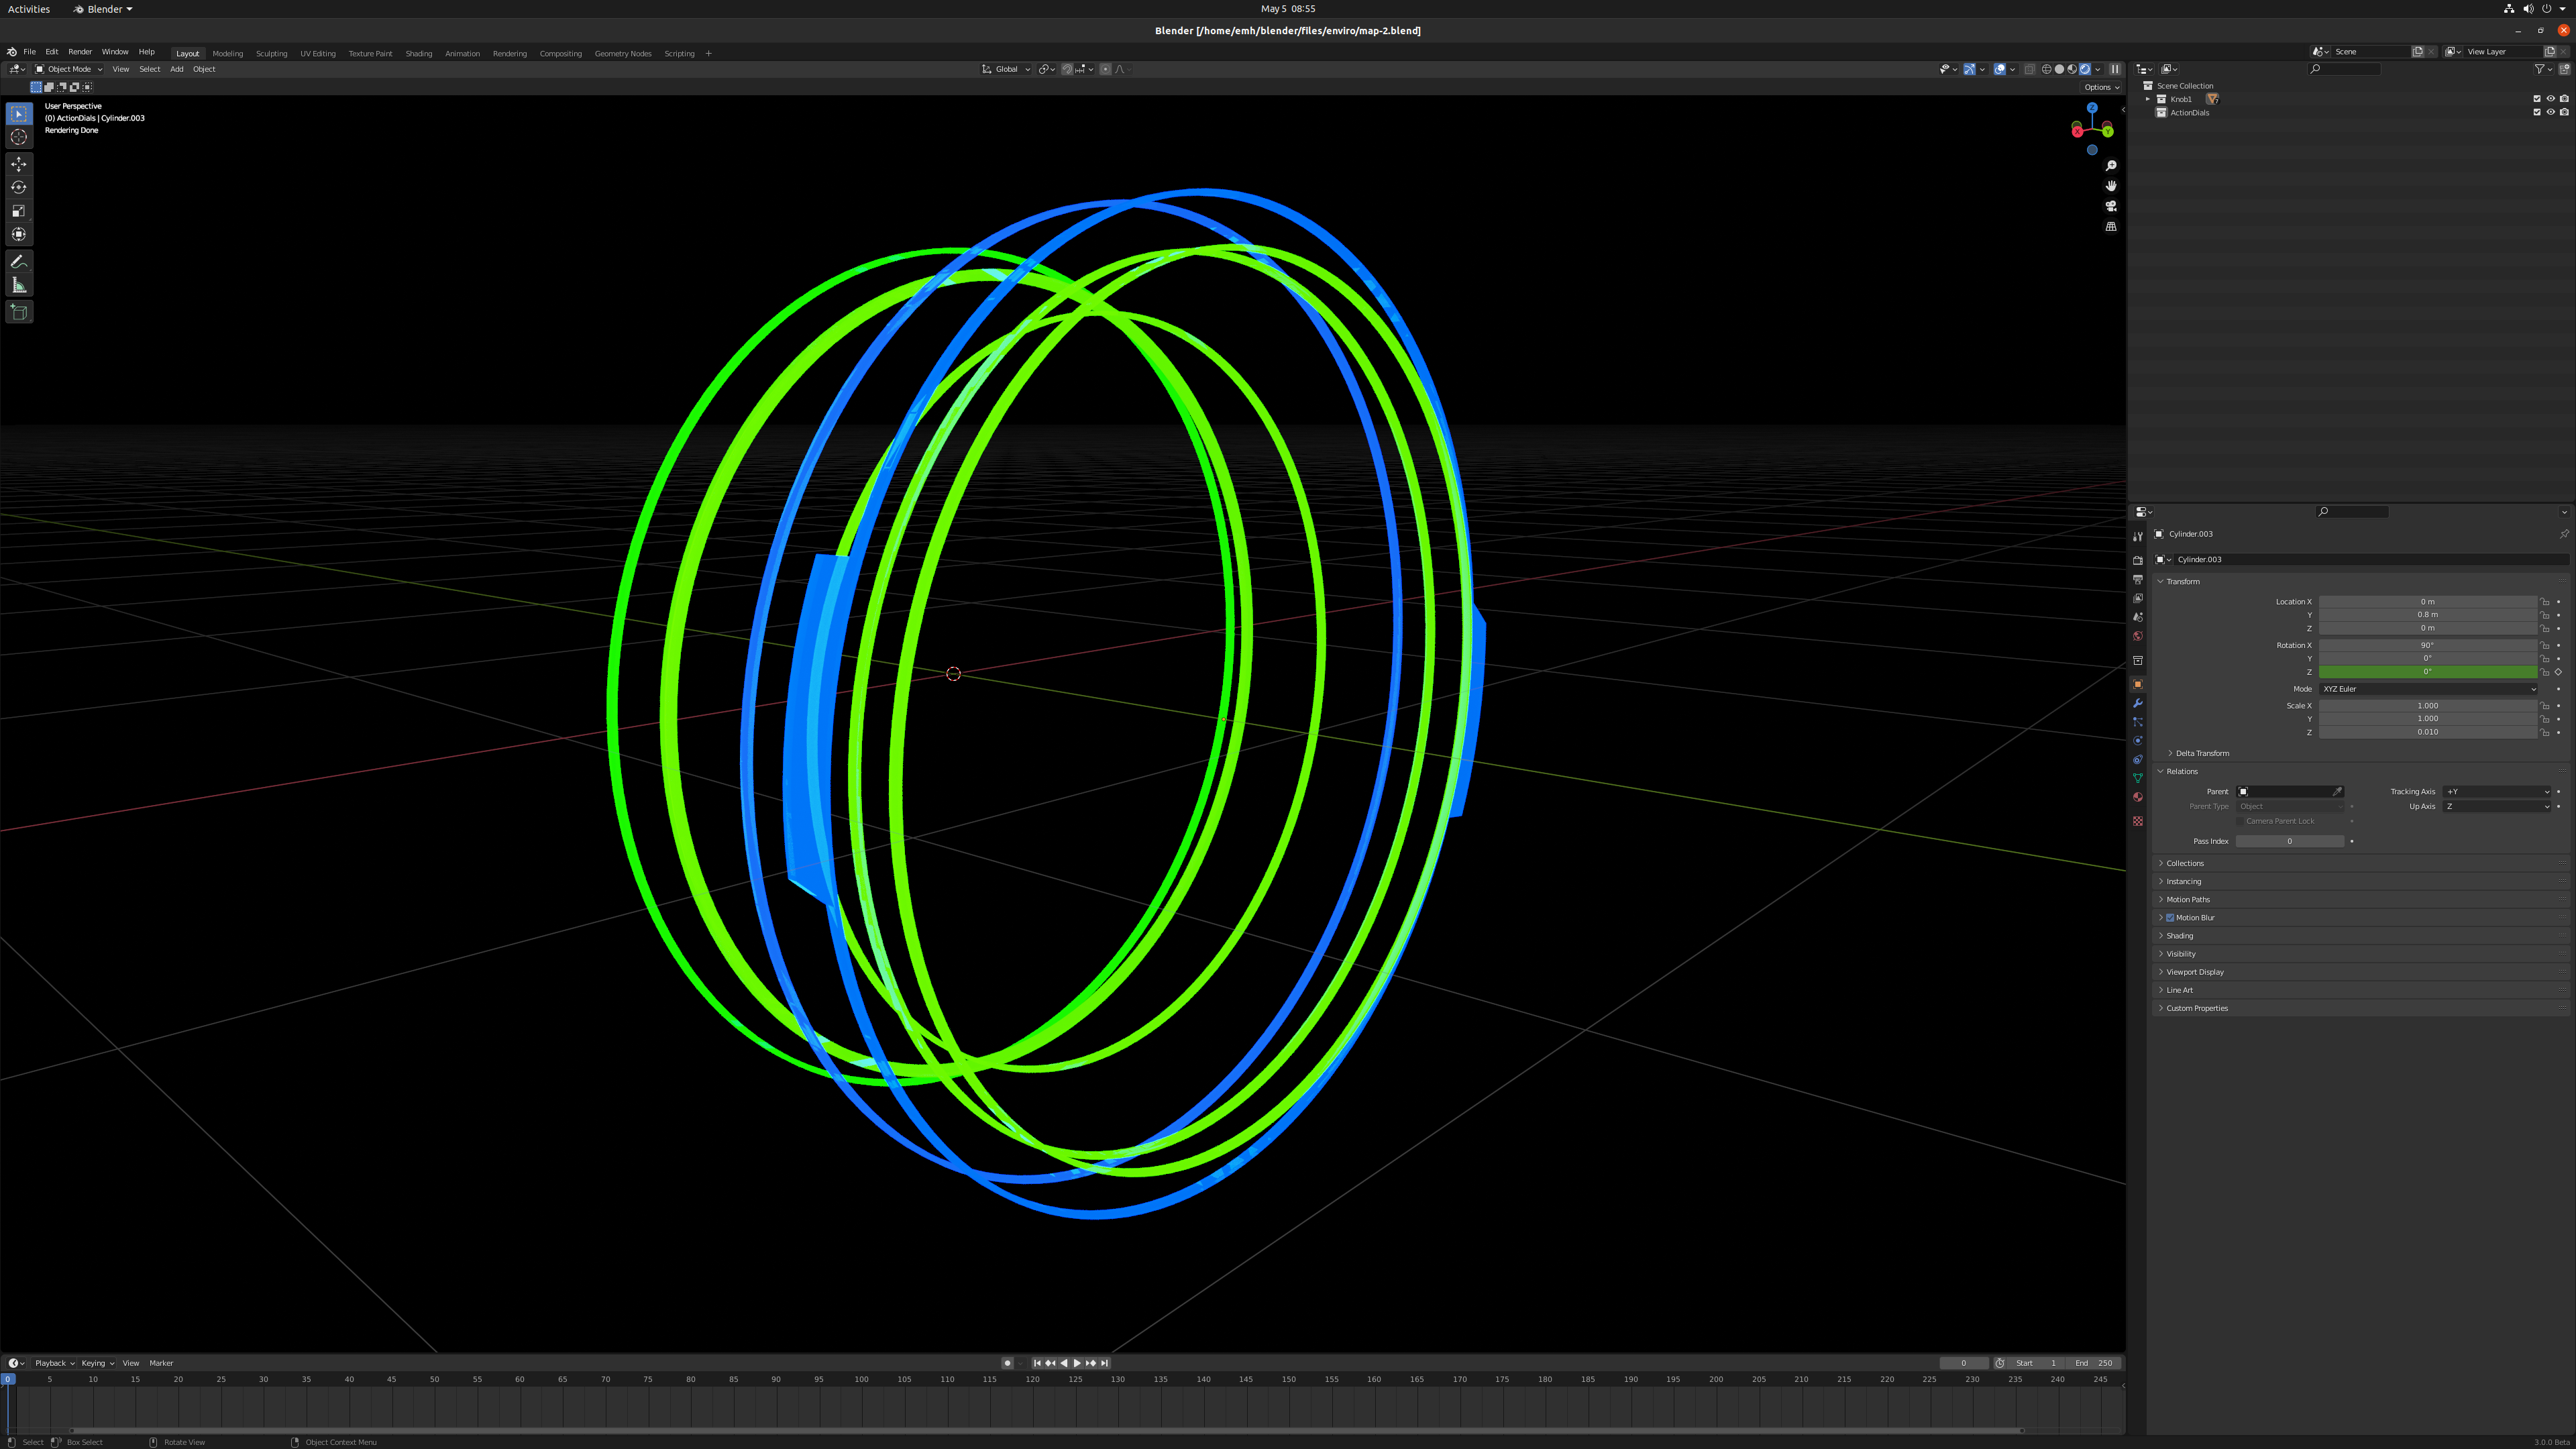Select the Measure tool

[19, 285]
